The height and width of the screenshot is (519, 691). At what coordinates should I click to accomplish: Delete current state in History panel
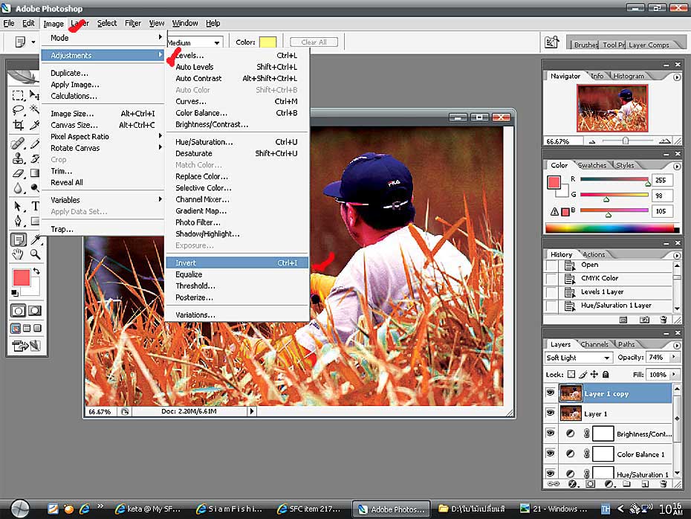point(664,319)
